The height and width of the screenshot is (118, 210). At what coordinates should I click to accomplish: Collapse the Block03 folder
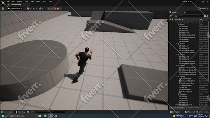pos(177,55)
